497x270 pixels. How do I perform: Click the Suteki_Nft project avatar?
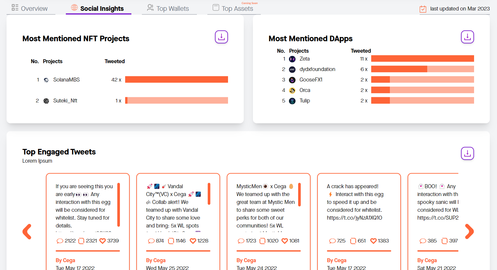(x=46, y=100)
